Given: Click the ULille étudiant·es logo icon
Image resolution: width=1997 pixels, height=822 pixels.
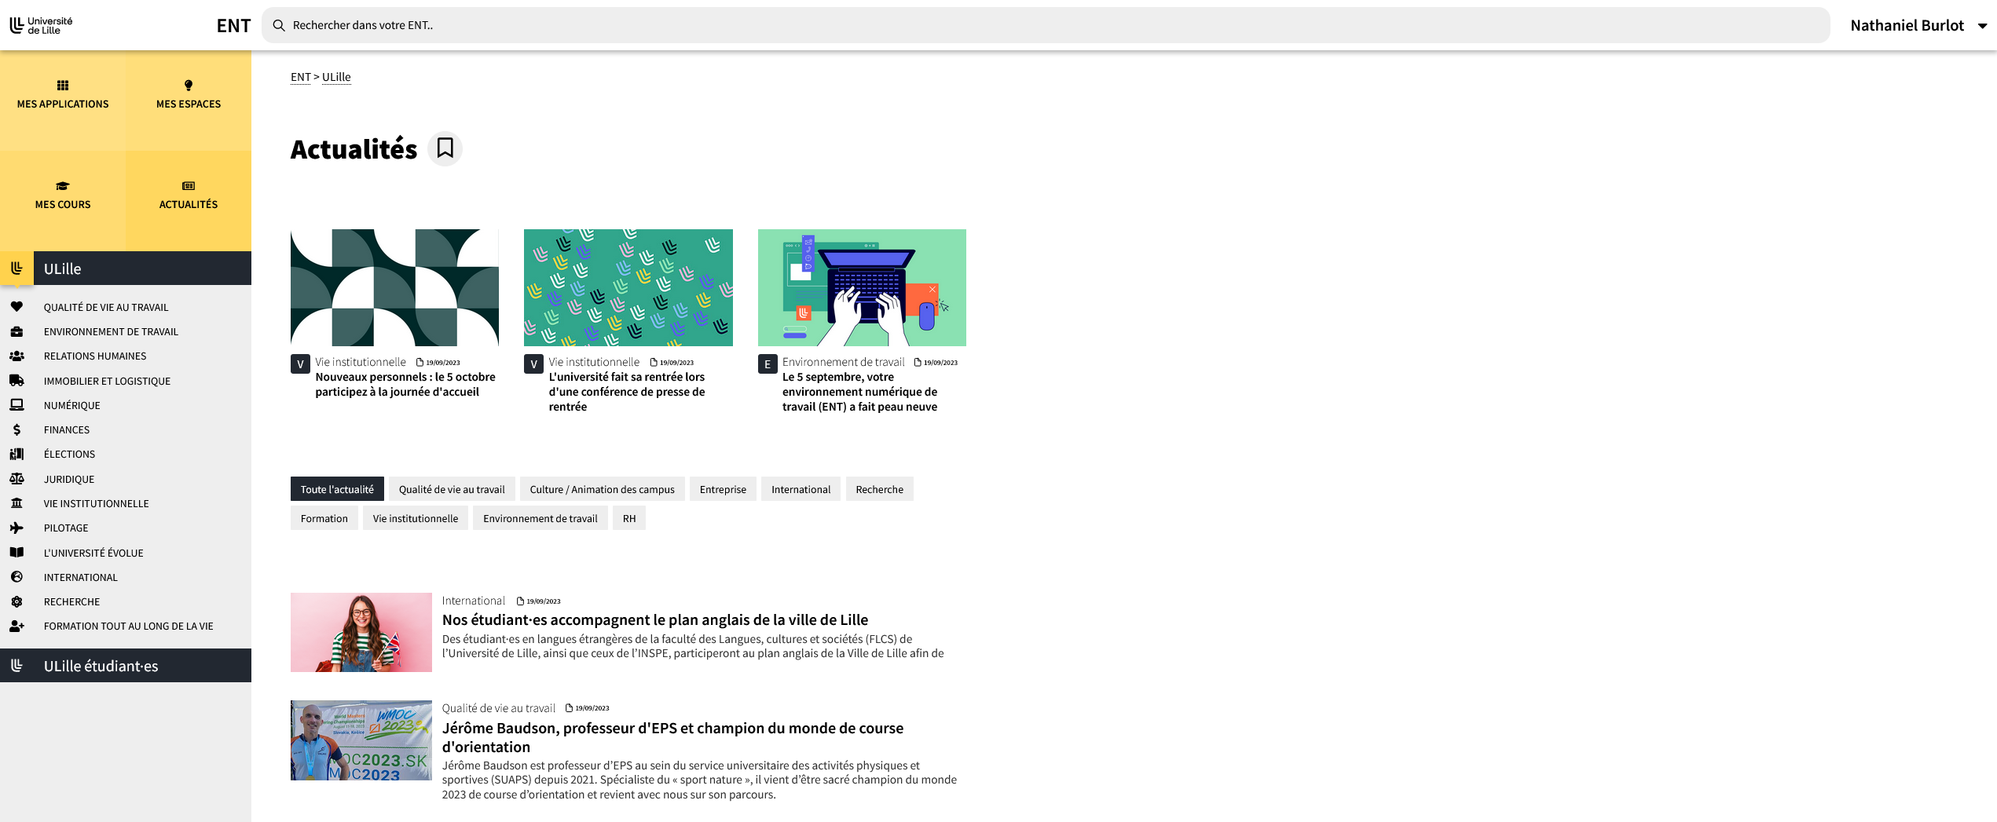Looking at the screenshot, I should pyautogui.click(x=16, y=666).
